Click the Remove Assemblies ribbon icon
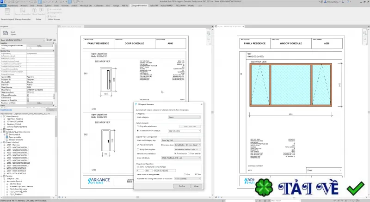Image resolution: width=370 pixels, height=202 pixels. (23, 11)
